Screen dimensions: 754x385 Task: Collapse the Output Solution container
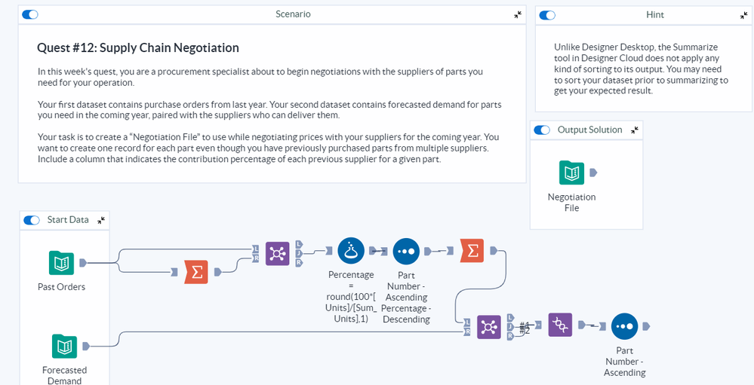635,130
